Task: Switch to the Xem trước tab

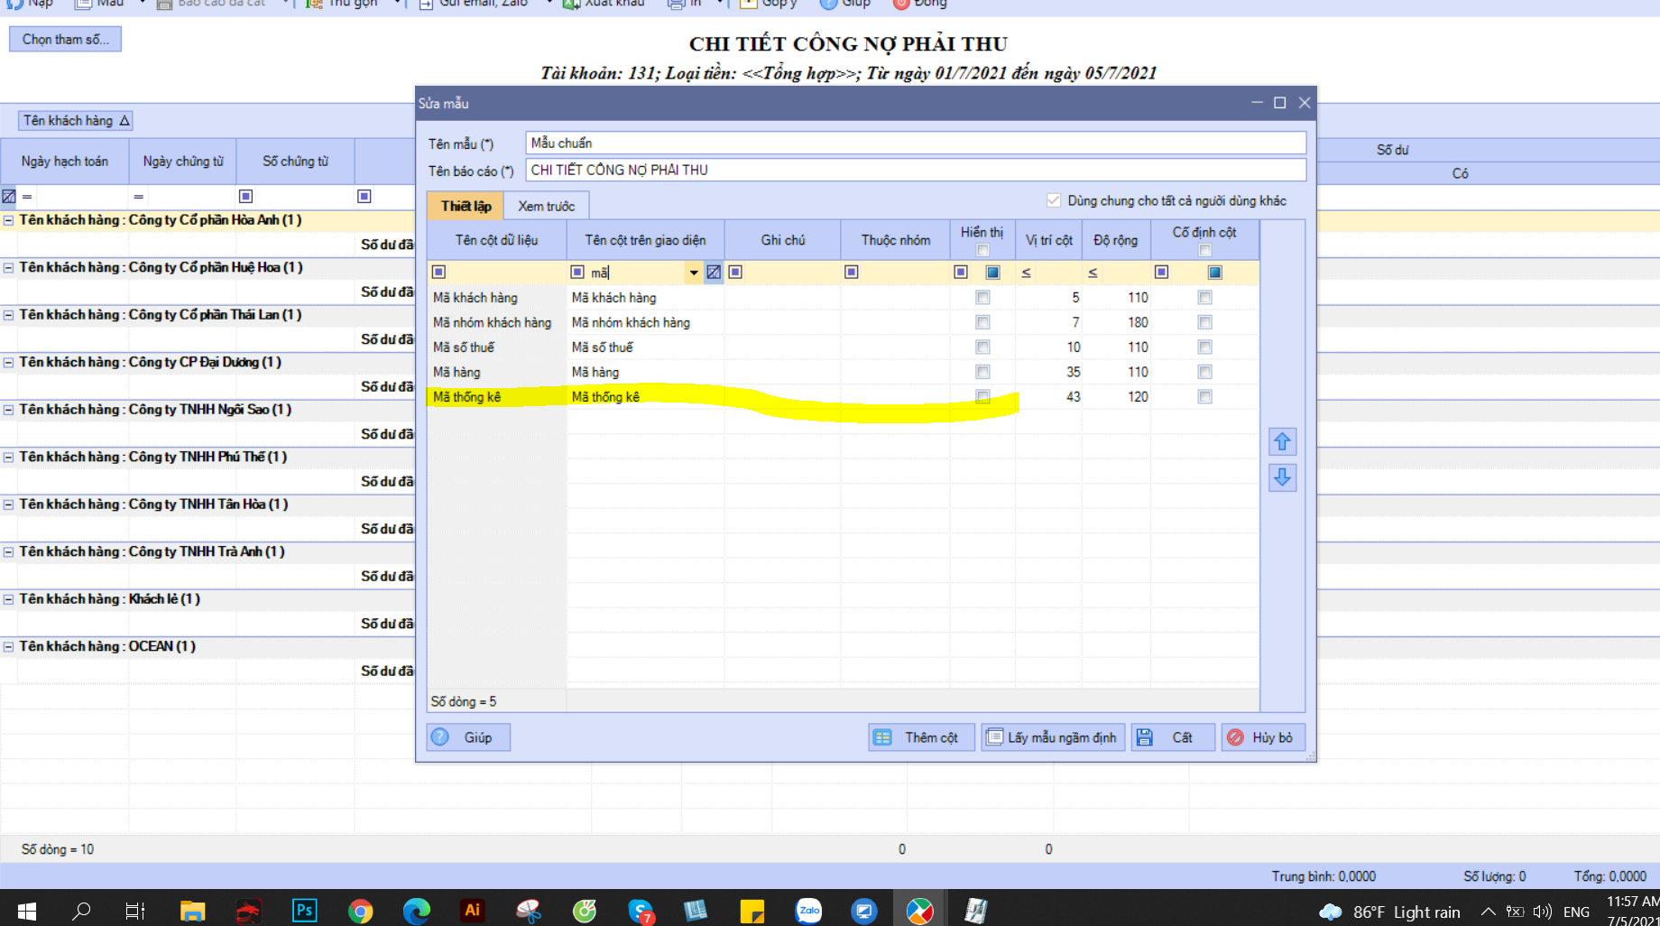Action: pyautogui.click(x=546, y=206)
